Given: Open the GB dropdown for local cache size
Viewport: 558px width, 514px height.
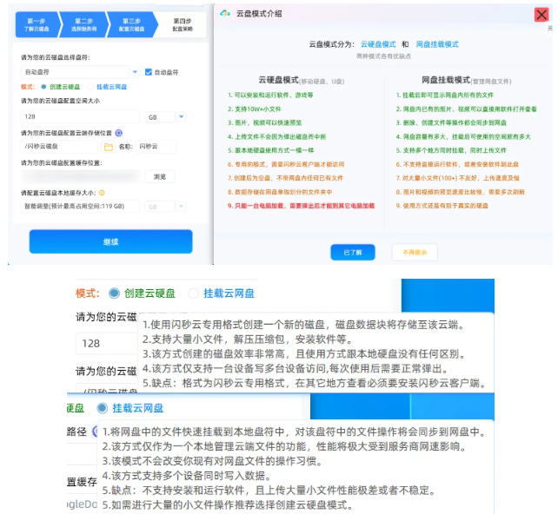Looking at the screenshot, I should click(165, 207).
